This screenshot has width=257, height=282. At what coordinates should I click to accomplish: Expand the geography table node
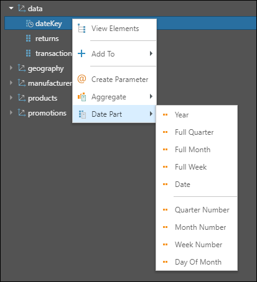click(11, 68)
